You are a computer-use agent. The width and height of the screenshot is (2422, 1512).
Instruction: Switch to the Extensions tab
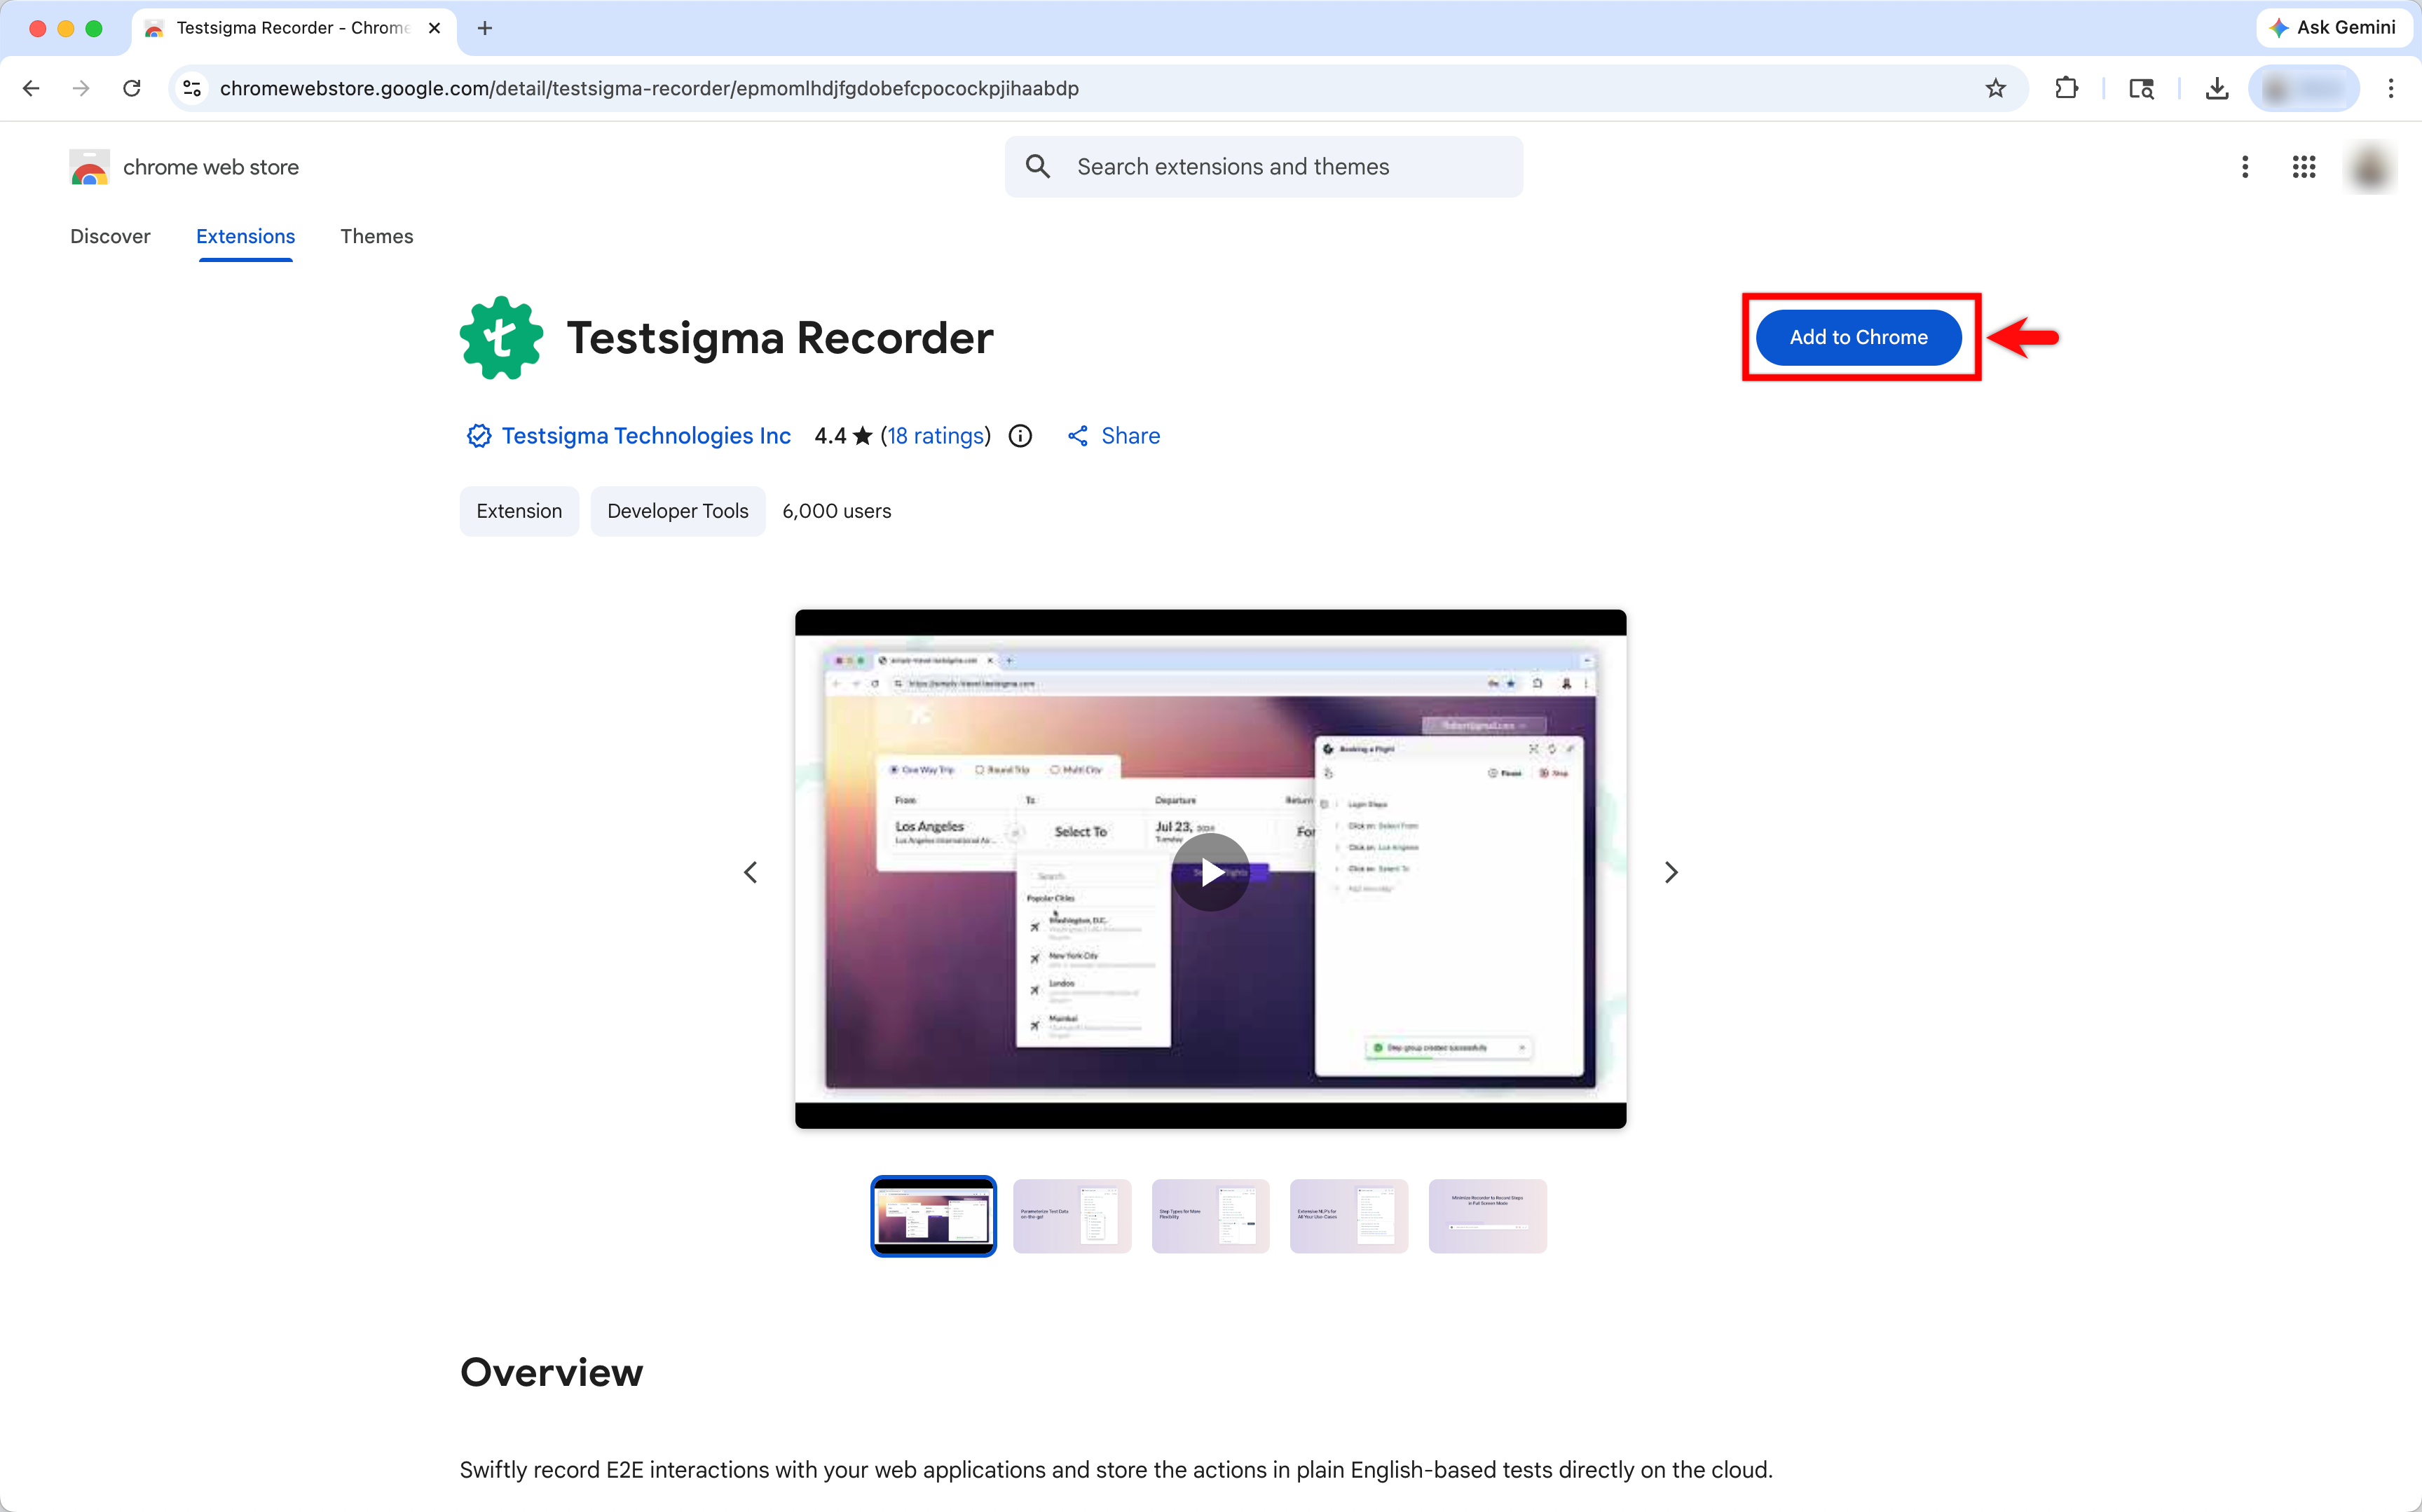[245, 236]
